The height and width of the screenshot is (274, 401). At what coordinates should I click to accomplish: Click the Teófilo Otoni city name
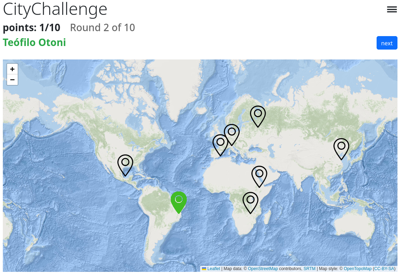coord(34,42)
